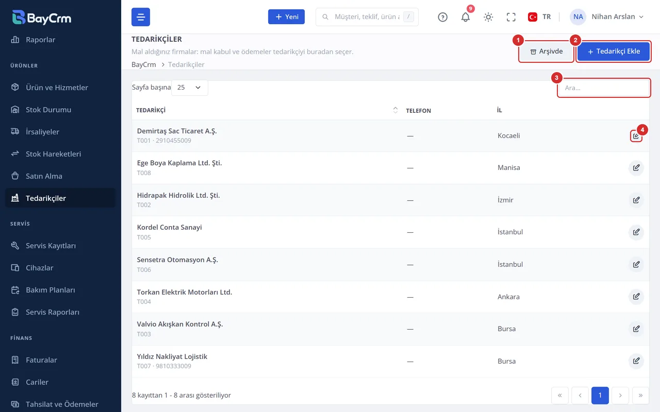Focus the global search field
The width and height of the screenshot is (660, 412).
[367, 17]
